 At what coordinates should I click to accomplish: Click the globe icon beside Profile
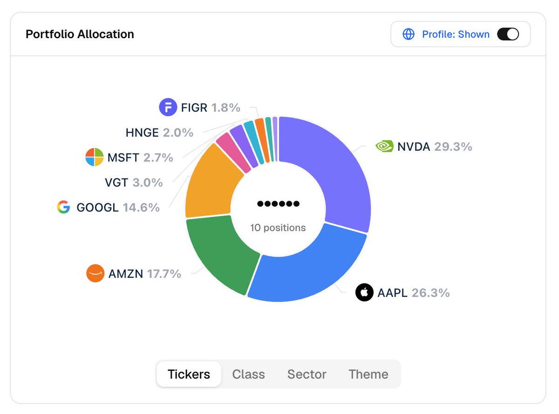point(409,34)
